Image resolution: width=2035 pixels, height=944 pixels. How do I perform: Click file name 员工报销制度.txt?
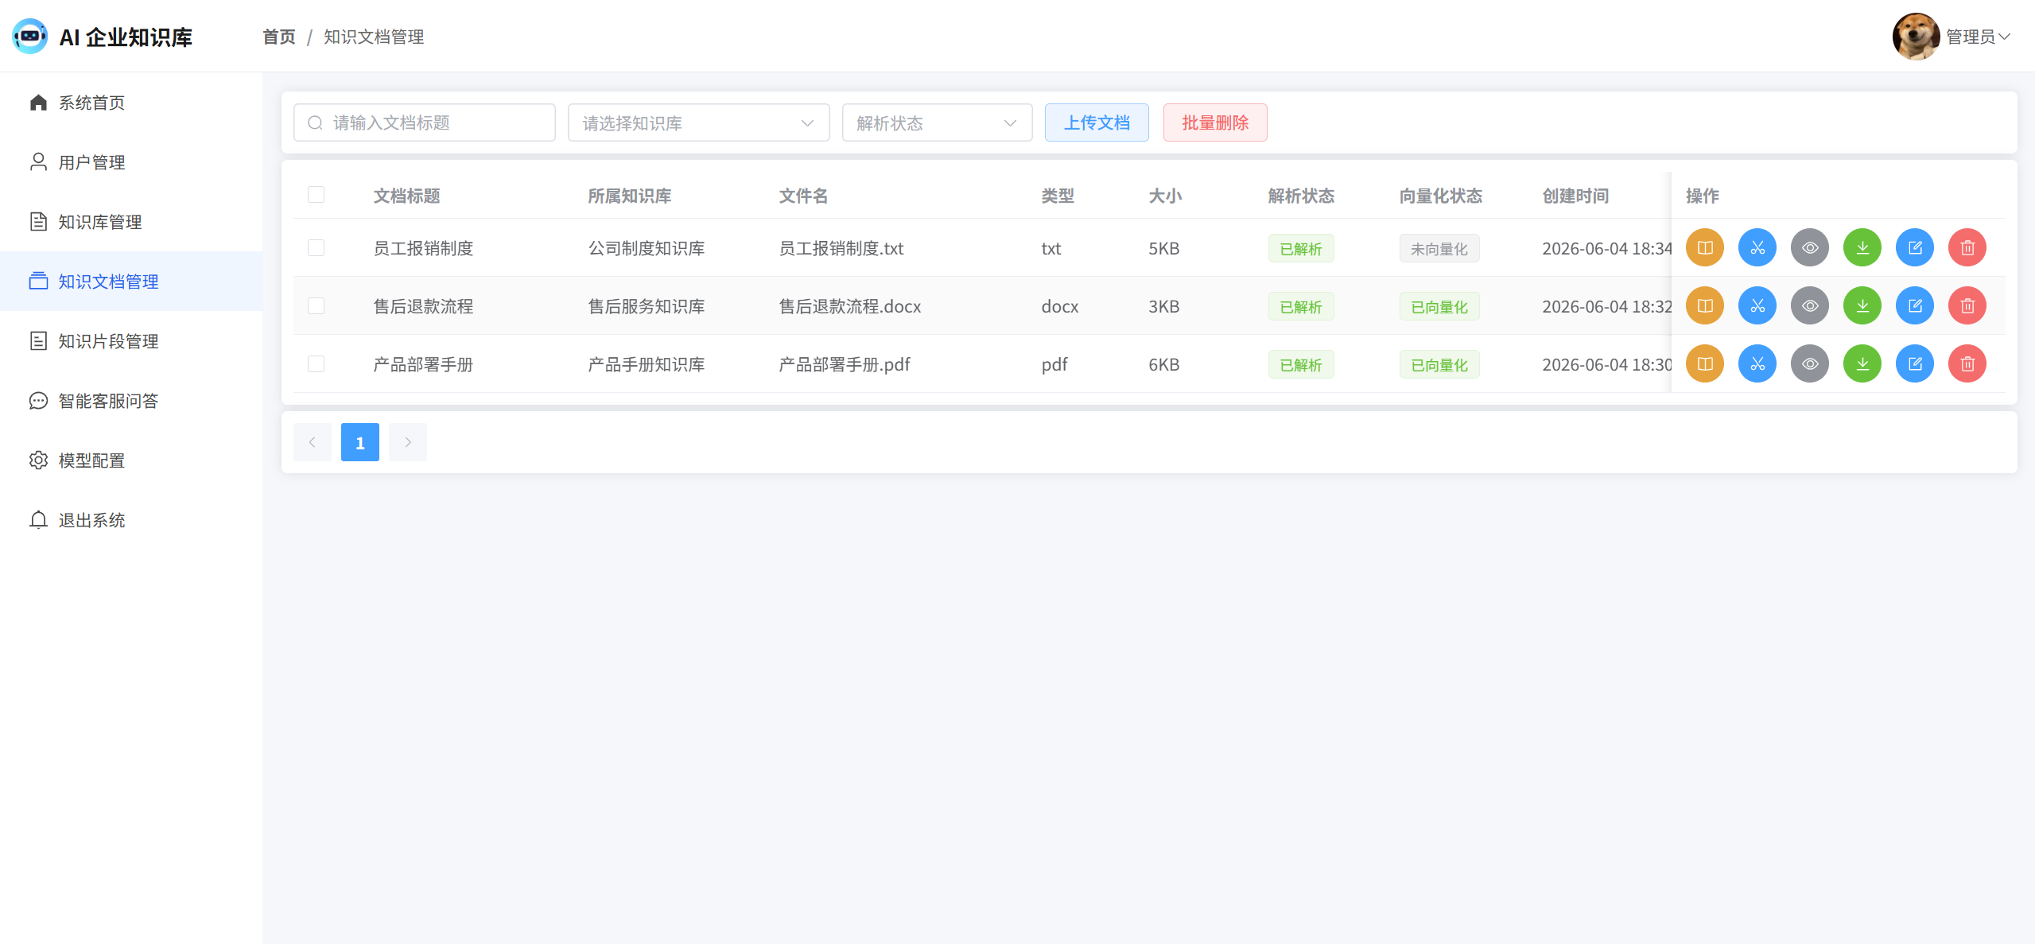(841, 248)
